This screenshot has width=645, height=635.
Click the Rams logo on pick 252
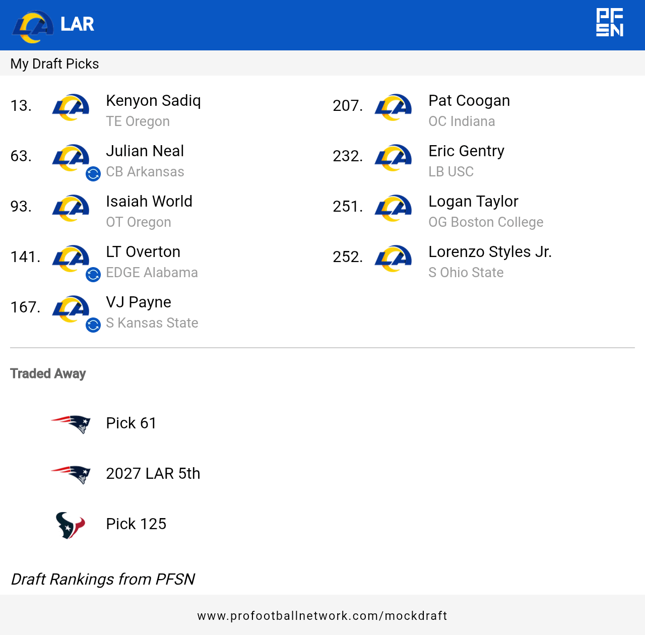point(393,259)
